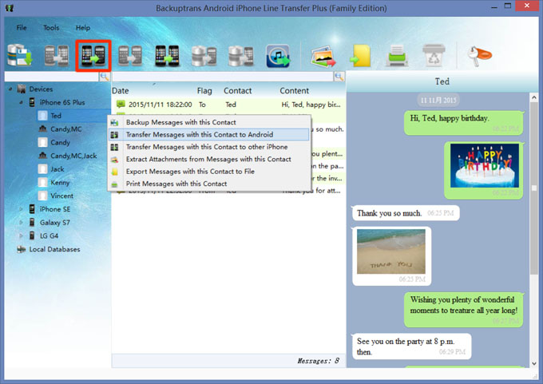Choose Transfer Messages with this Contact to Android
543x384 pixels.
pos(209,134)
